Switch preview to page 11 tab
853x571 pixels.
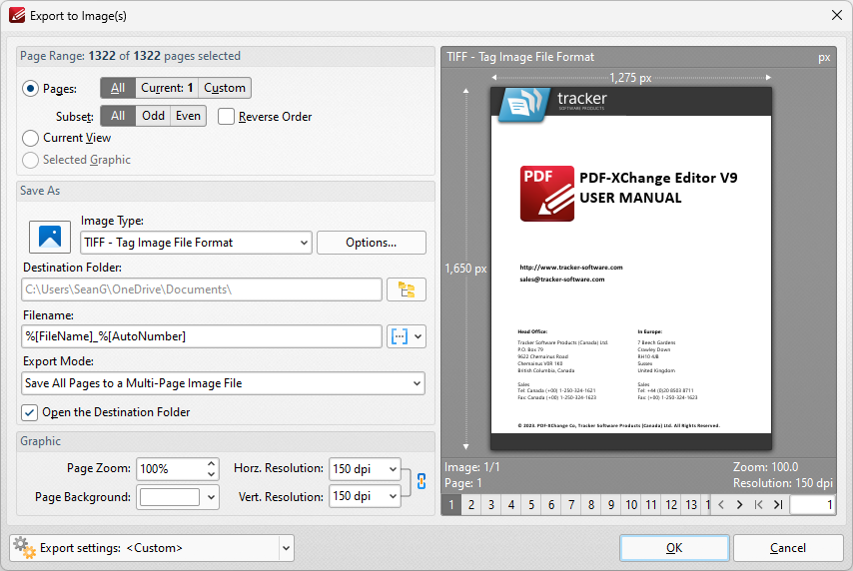coord(651,505)
